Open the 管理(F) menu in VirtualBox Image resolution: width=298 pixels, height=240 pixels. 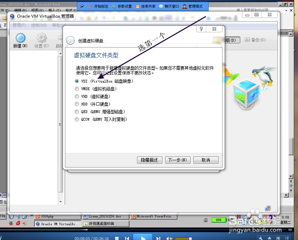point(19,25)
